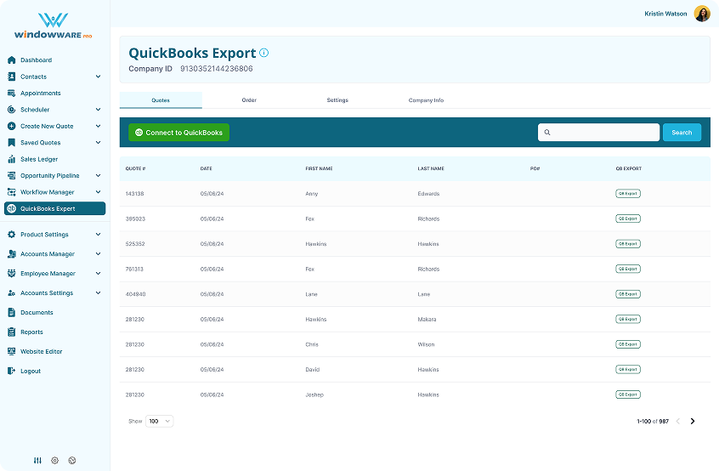Screen dimensions: 719x471
Task: Click the Product Settings gear icon
Action: (12, 235)
